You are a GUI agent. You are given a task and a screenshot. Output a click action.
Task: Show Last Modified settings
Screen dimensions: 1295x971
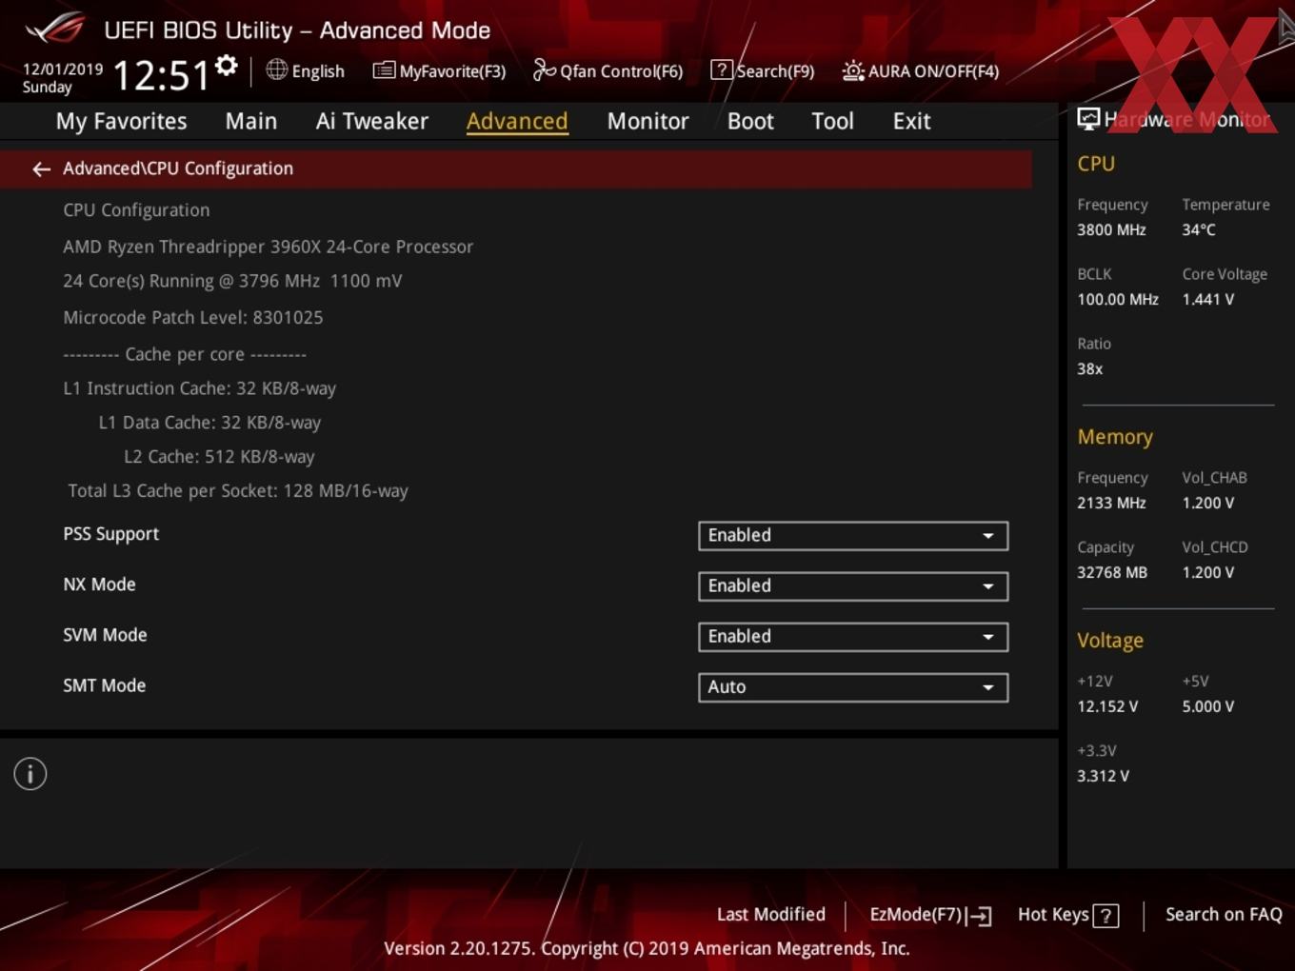pyautogui.click(x=771, y=915)
